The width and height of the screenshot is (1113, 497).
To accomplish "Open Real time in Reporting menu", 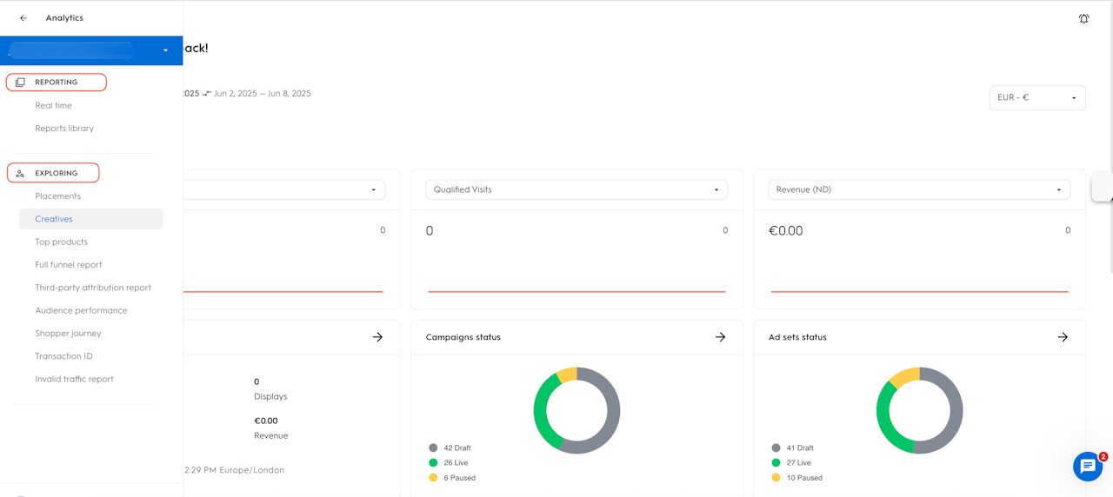I will (x=53, y=106).
